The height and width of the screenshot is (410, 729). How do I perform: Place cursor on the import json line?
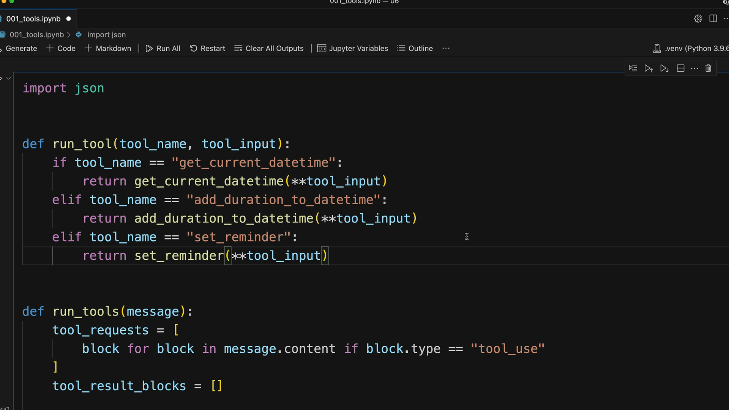[63, 88]
